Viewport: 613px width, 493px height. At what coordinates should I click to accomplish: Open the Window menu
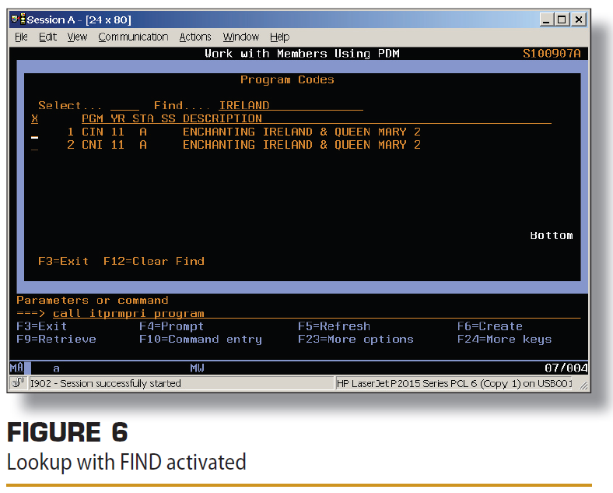pyautogui.click(x=240, y=37)
